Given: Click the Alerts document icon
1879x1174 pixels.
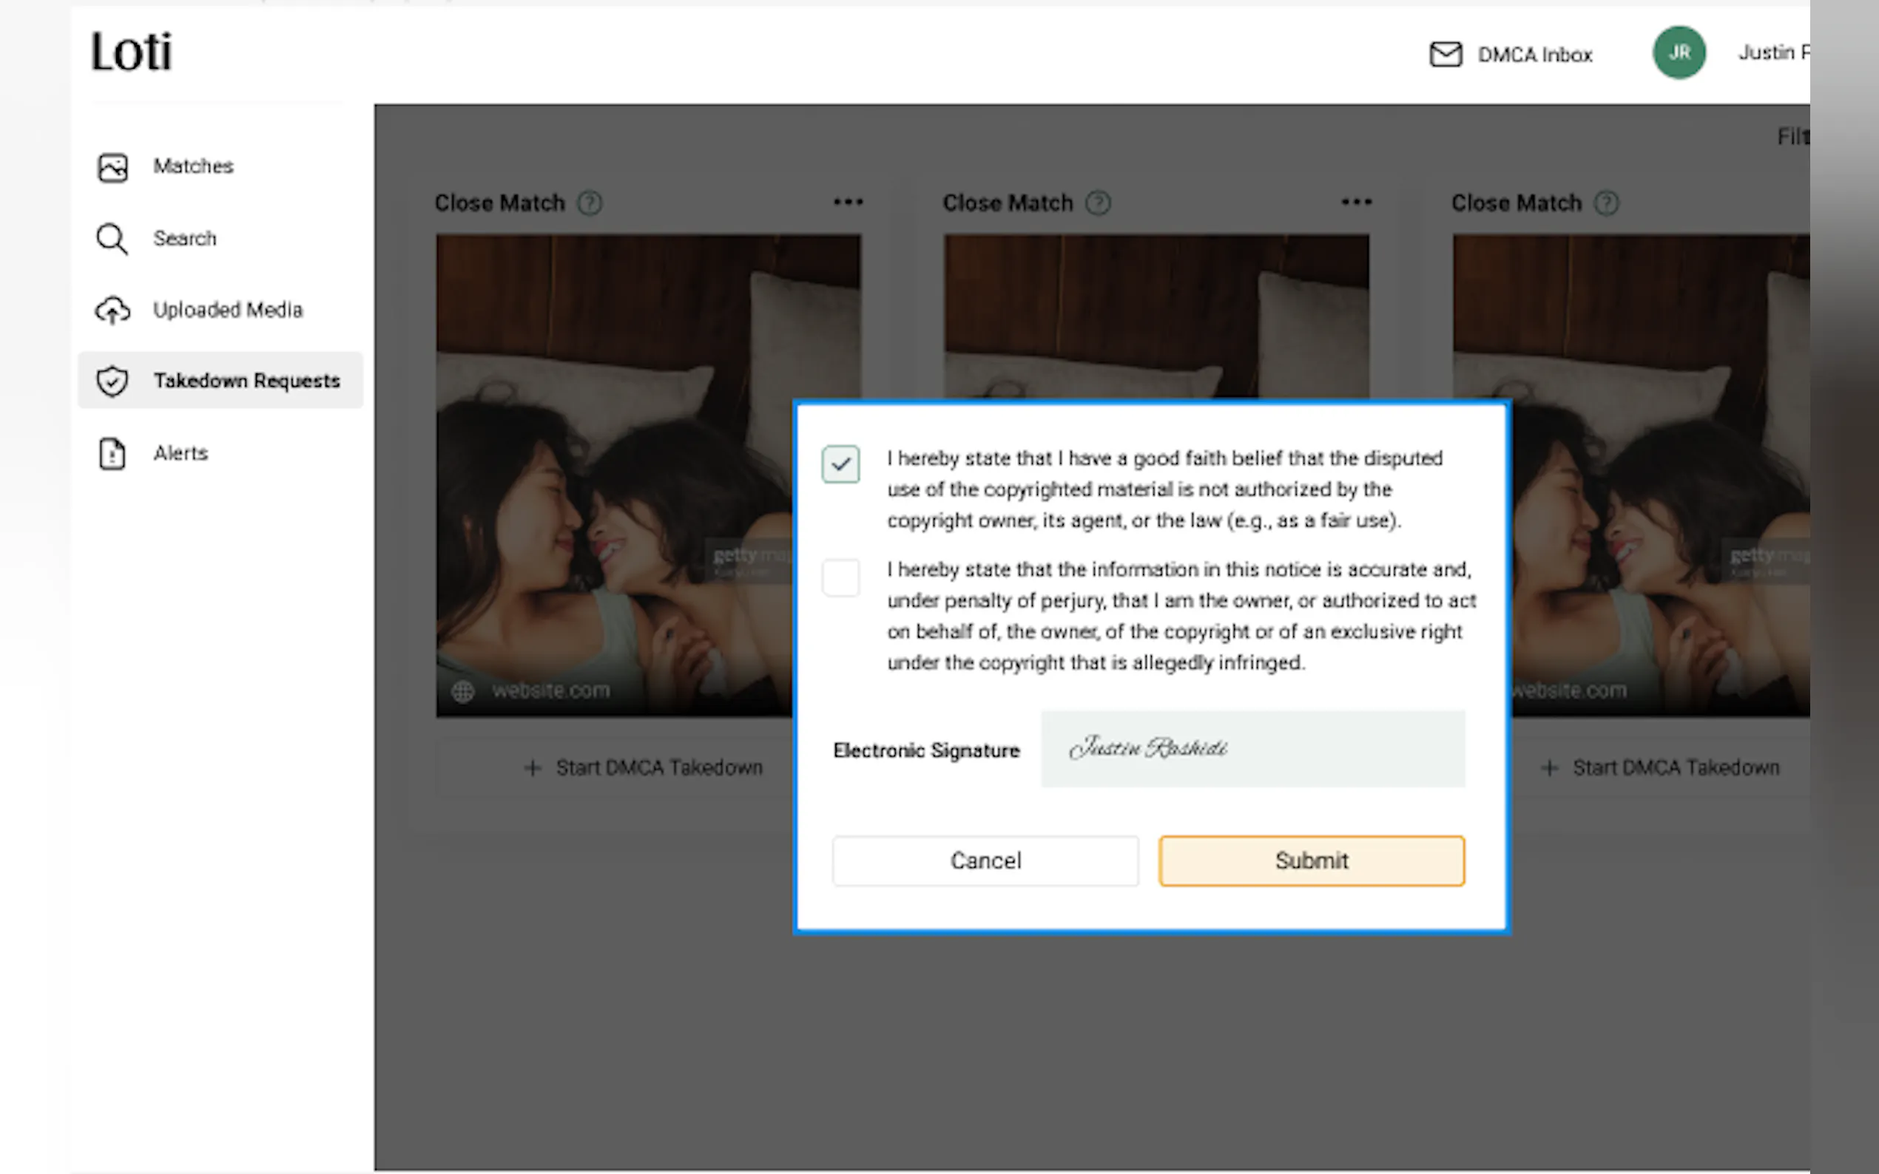Looking at the screenshot, I should point(112,453).
